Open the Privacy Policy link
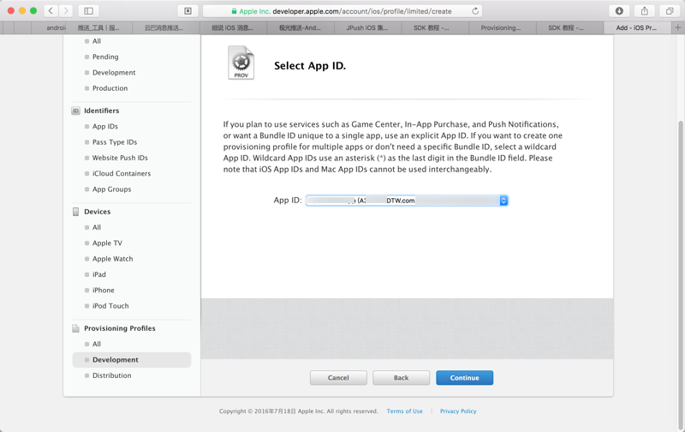Viewport: 685px width, 432px height. 458,411
